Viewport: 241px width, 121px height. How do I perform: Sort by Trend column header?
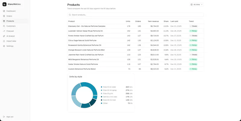pos(191,21)
